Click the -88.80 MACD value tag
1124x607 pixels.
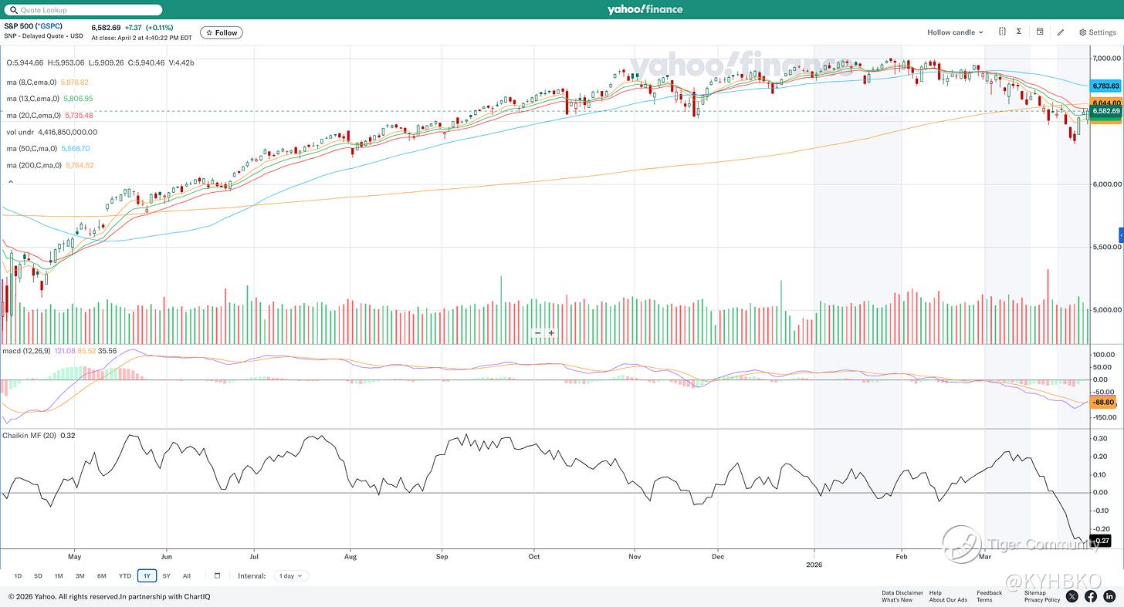1104,402
